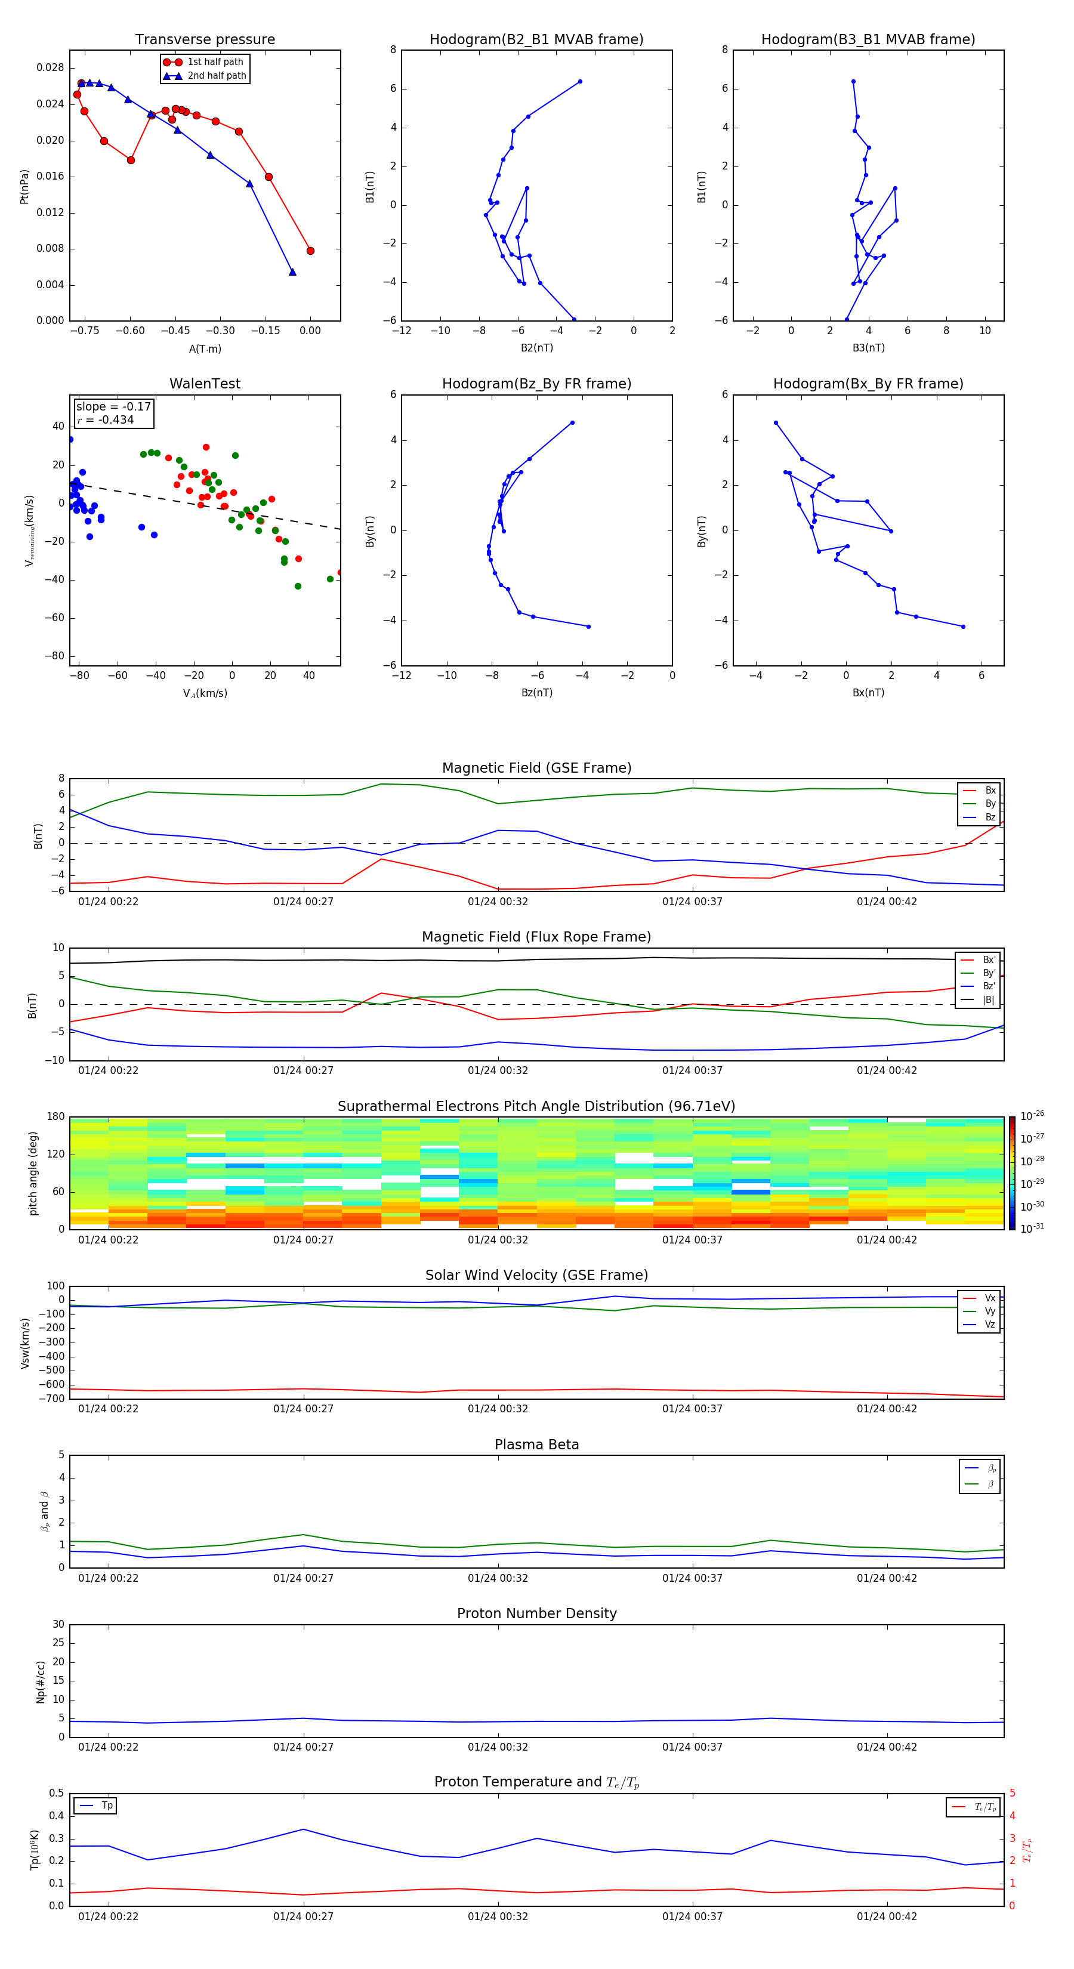Click the 'Tp(10^6K)' axis label
The height and width of the screenshot is (1969, 1074).
[35, 1850]
